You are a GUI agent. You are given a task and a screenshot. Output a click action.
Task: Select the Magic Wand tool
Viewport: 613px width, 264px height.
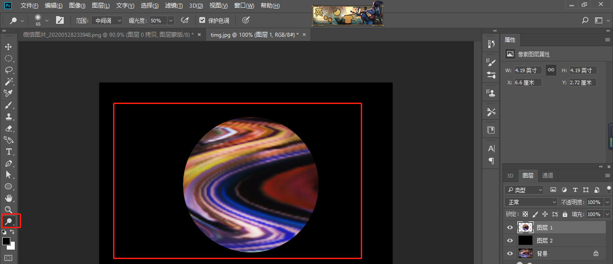9,82
